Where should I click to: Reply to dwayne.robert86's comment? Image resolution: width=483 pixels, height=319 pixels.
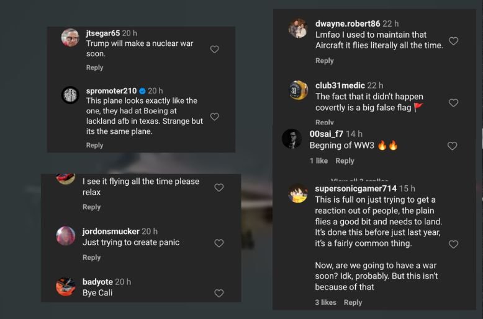324,61
